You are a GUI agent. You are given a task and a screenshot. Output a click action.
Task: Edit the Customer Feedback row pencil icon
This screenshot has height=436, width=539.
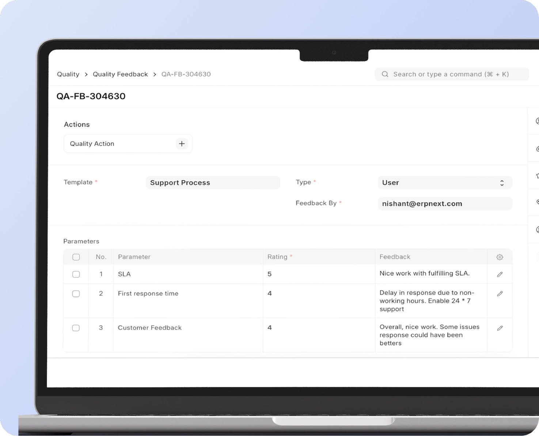pyautogui.click(x=500, y=328)
